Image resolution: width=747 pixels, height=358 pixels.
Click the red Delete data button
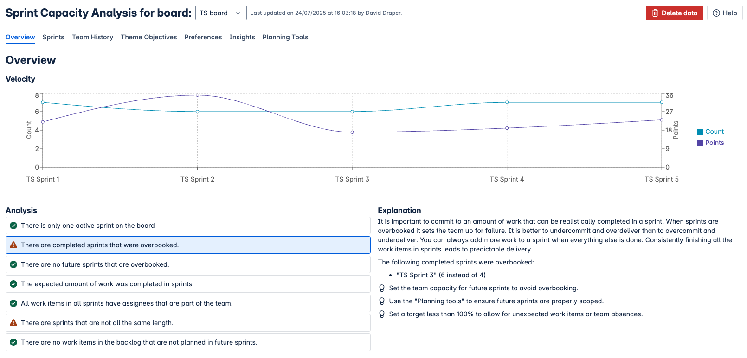click(x=675, y=13)
